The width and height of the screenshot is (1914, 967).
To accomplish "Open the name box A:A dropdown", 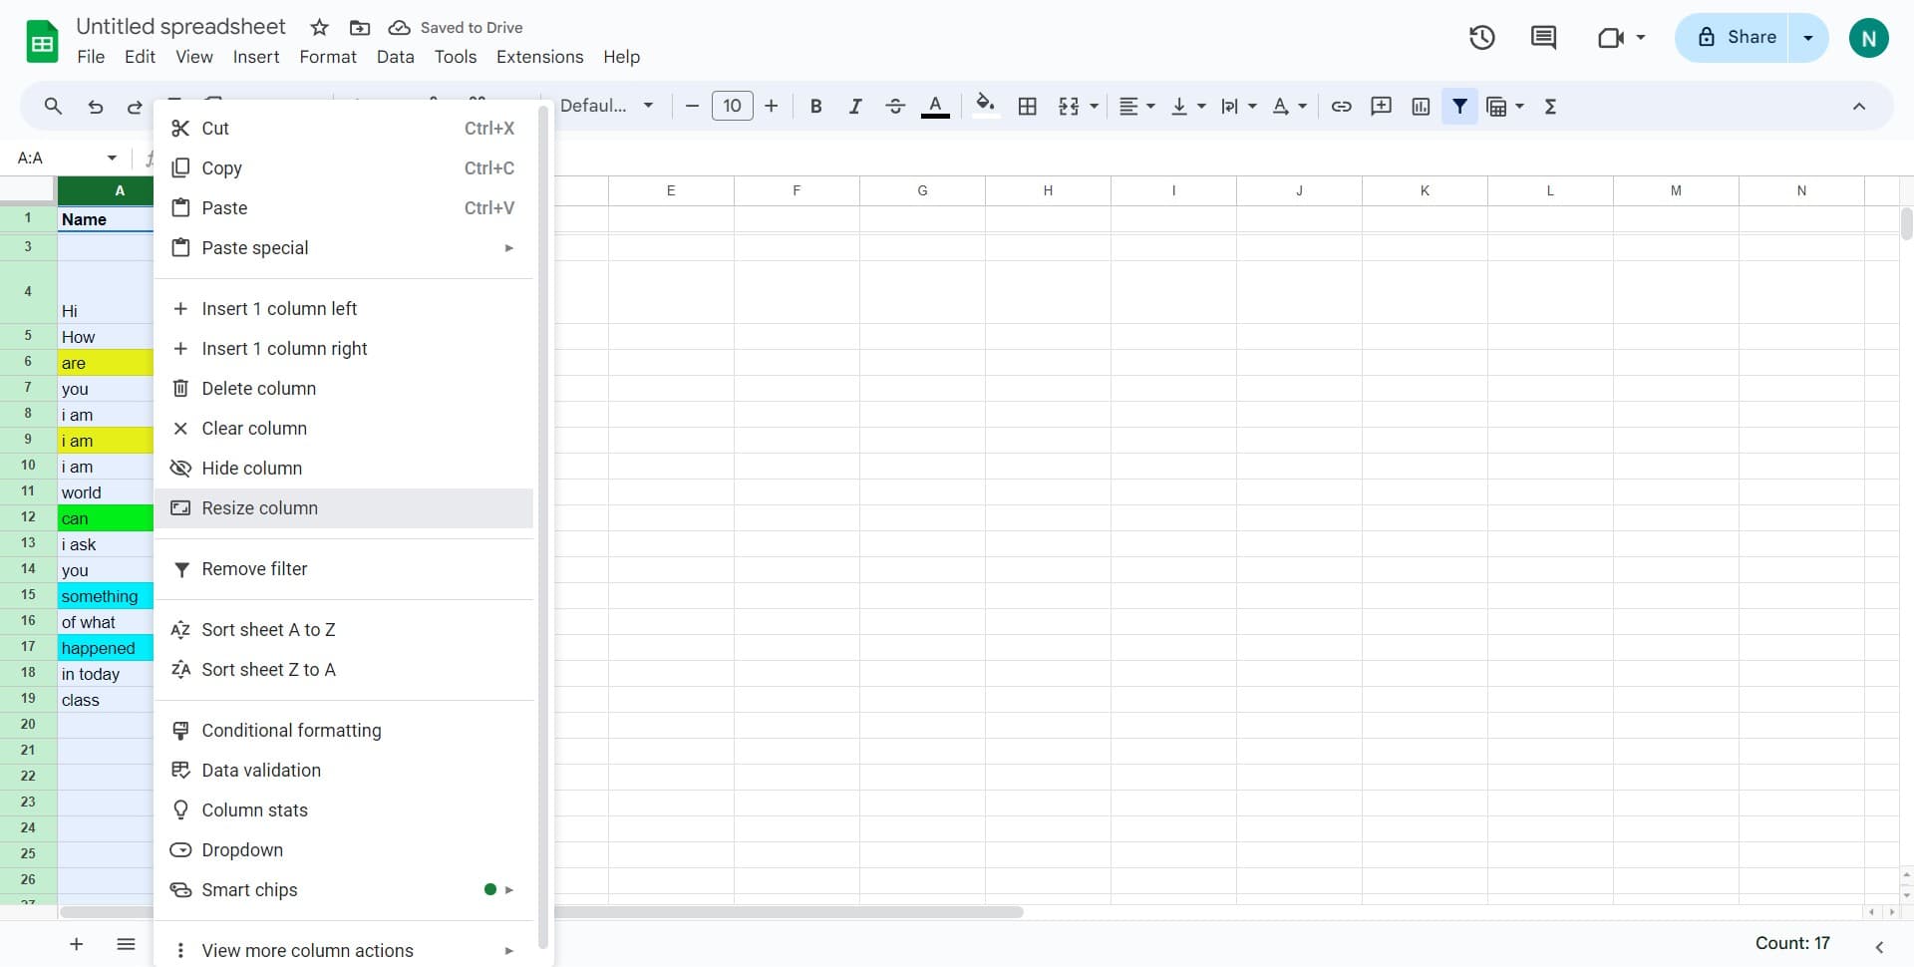I will (110, 157).
